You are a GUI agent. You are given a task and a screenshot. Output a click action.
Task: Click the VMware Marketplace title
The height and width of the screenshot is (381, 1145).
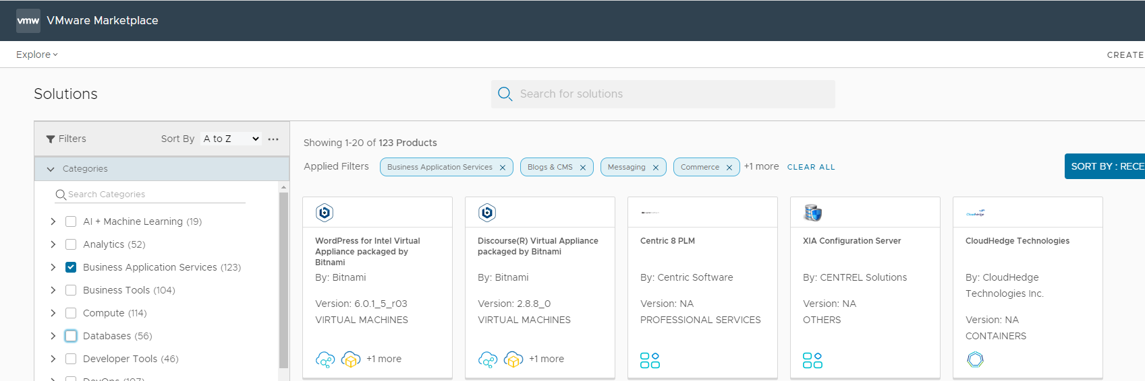point(103,21)
